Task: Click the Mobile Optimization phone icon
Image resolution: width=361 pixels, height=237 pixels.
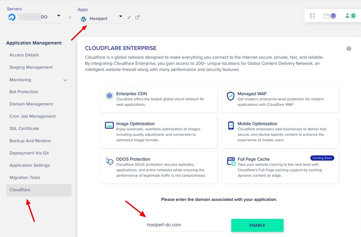Action: coord(231,125)
